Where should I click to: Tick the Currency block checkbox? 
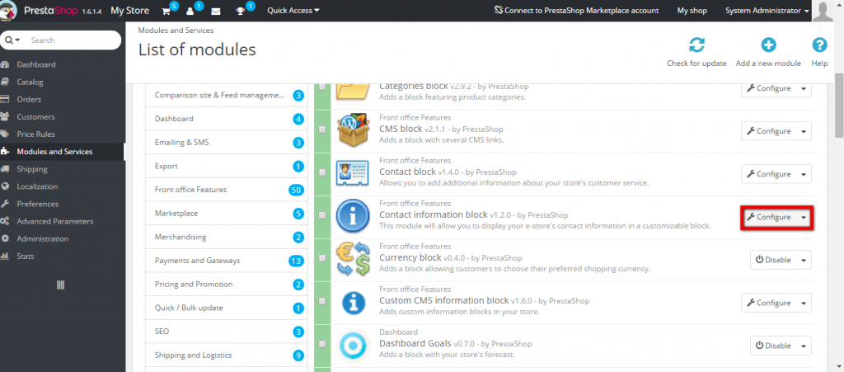coord(322,258)
